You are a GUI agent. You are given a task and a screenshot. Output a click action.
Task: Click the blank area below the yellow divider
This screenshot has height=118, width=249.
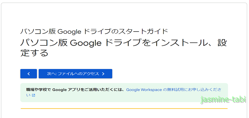coord(124,114)
